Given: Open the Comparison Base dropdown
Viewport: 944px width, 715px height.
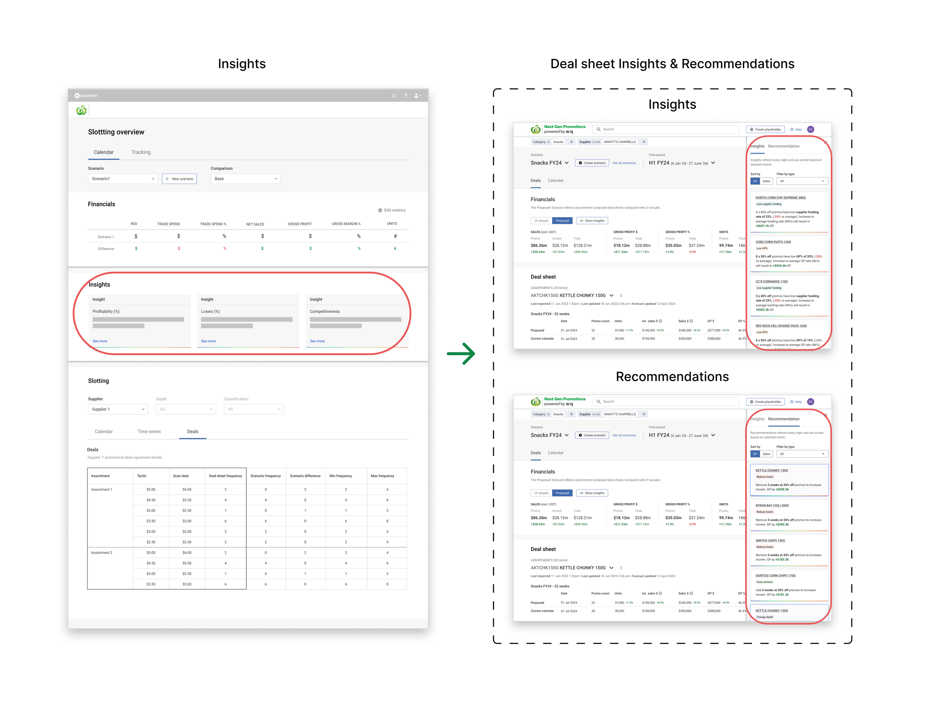Looking at the screenshot, I should pos(245,179).
